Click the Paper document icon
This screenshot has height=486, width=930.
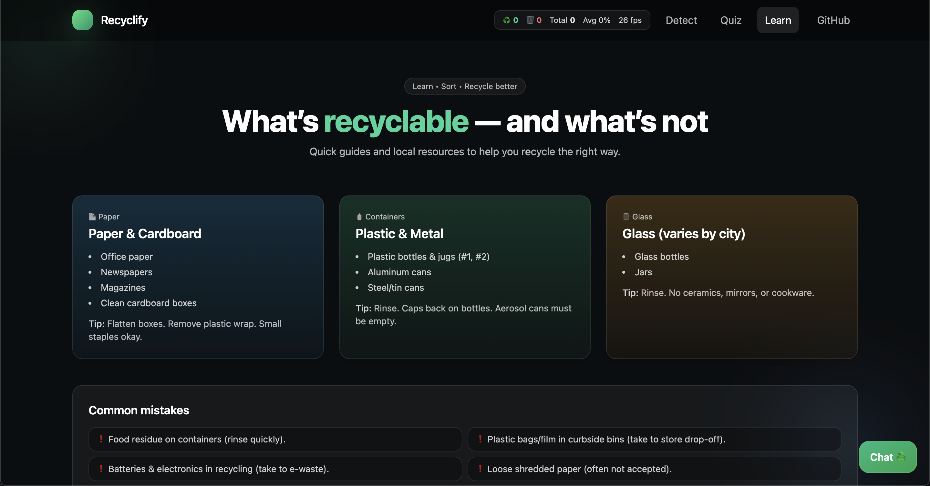point(92,217)
